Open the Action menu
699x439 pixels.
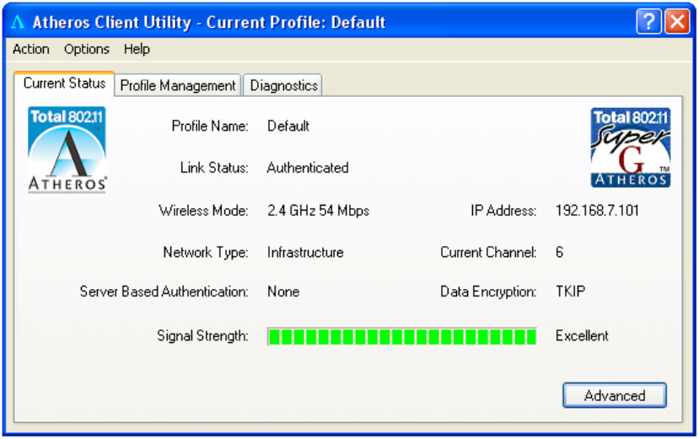click(x=31, y=50)
